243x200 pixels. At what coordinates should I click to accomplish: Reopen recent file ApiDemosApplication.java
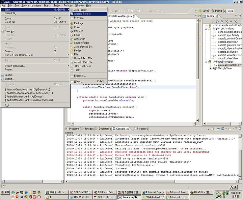coord(35,93)
